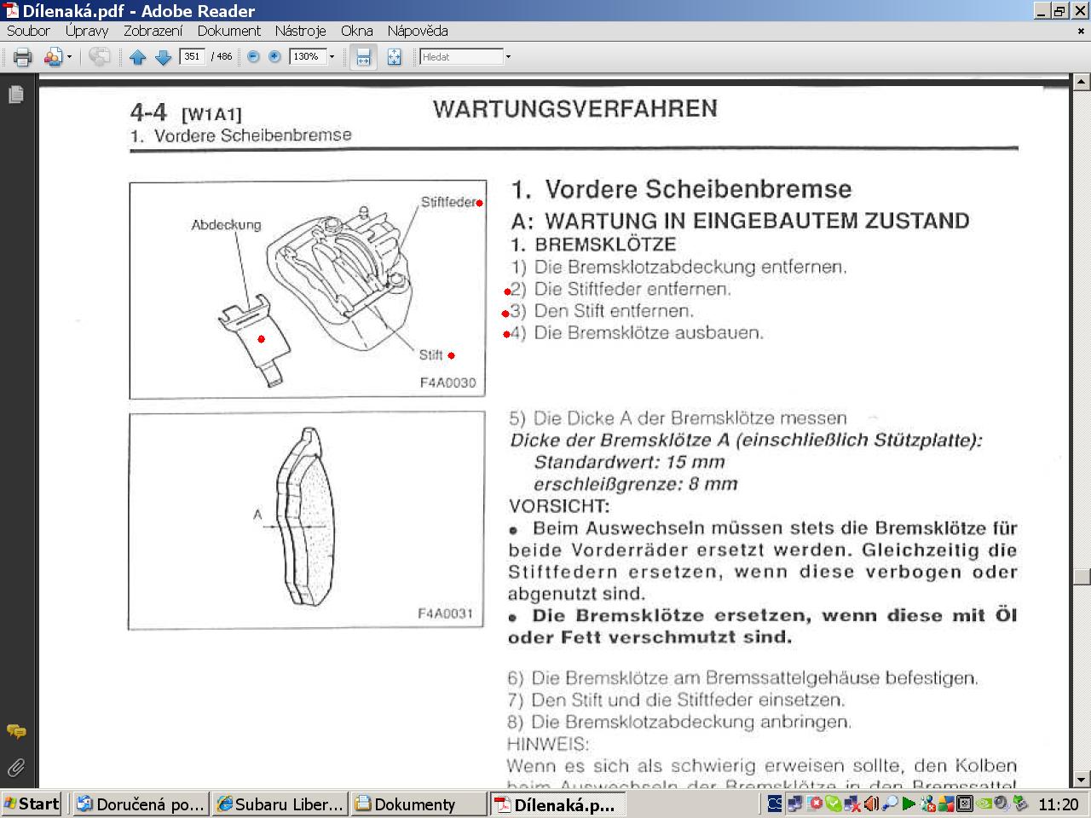1091x818 pixels.
Task: Open the Pages panel in the left sidebar
Action: click(15, 95)
